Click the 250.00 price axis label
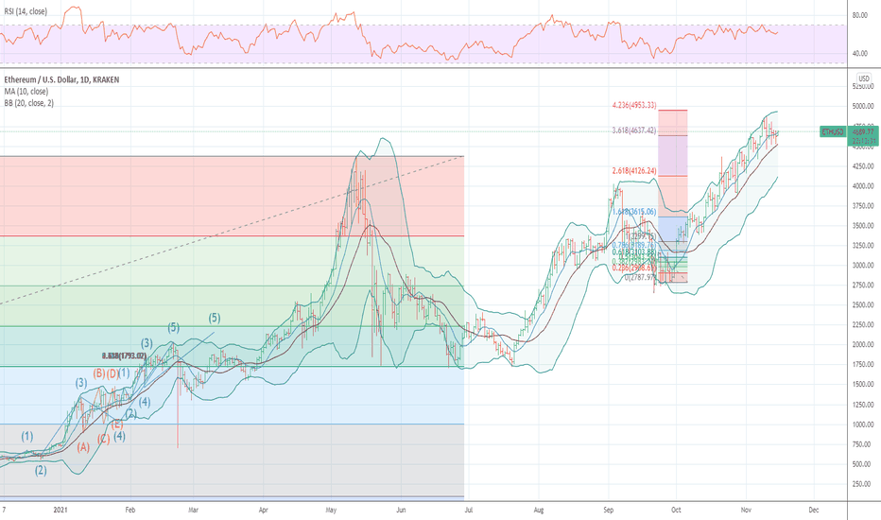Image resolution: width=881 pixels, height=520 pixels. (x=863, y=484)
